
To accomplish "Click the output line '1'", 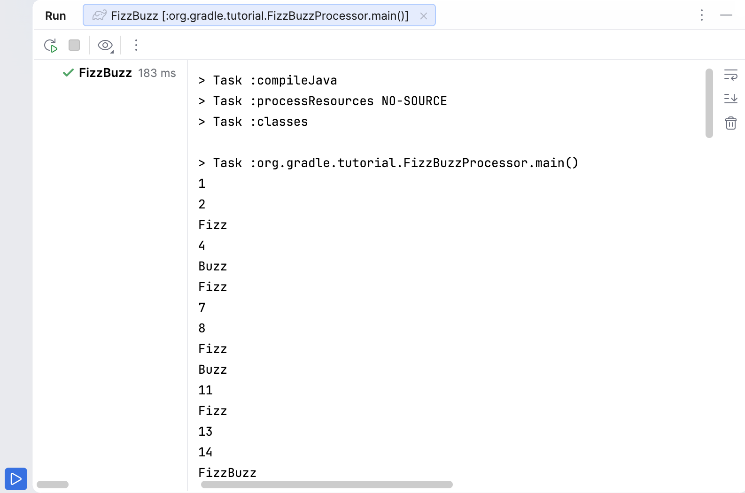I will pyautogui.click(x=202, y=184).
